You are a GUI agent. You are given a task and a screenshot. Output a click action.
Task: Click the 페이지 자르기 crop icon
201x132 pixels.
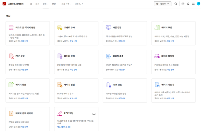coord(157,85)
